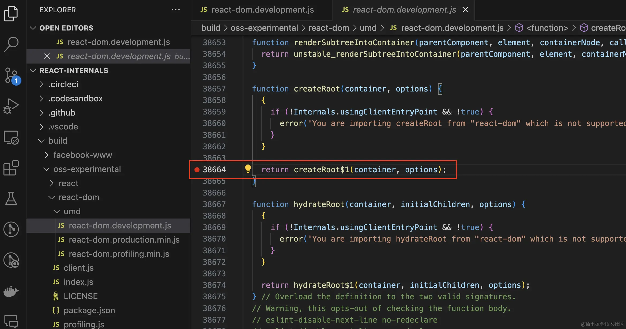This screenshot has height=329, width=626.
Task: Open the Git Graph circle icon
Action: click(11, 229)
